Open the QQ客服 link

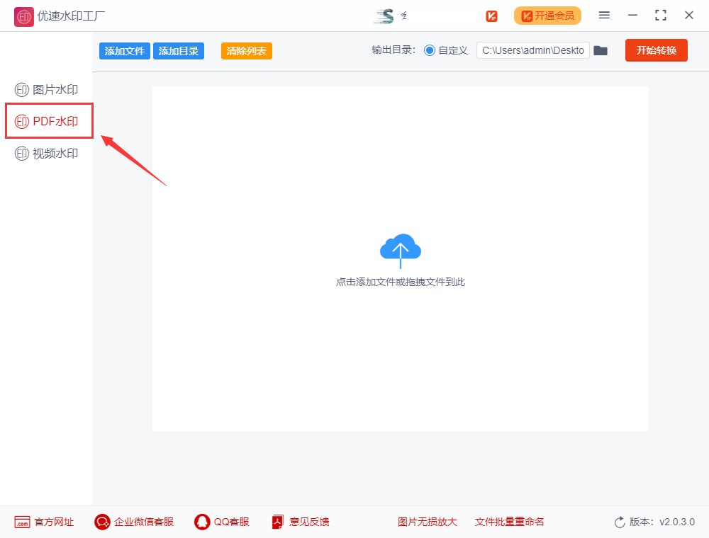tap(221, 522)
